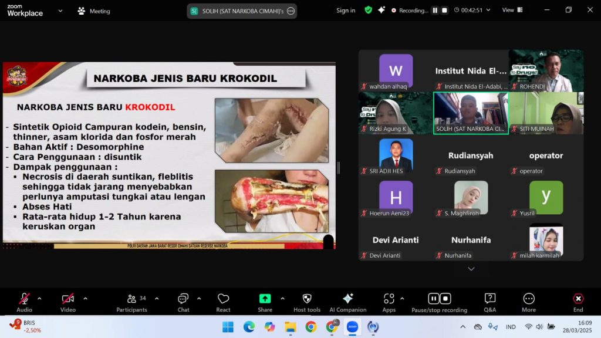Pause the recording in the top bar
The height and width of the screenshot is (338, 601).
click(435, 11)
